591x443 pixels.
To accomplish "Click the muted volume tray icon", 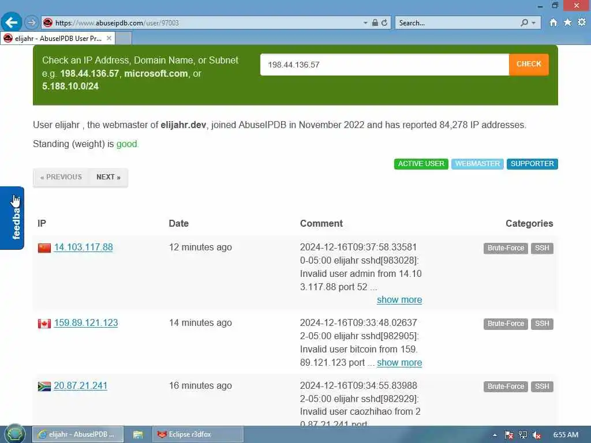I will click(x=537, y=435).
